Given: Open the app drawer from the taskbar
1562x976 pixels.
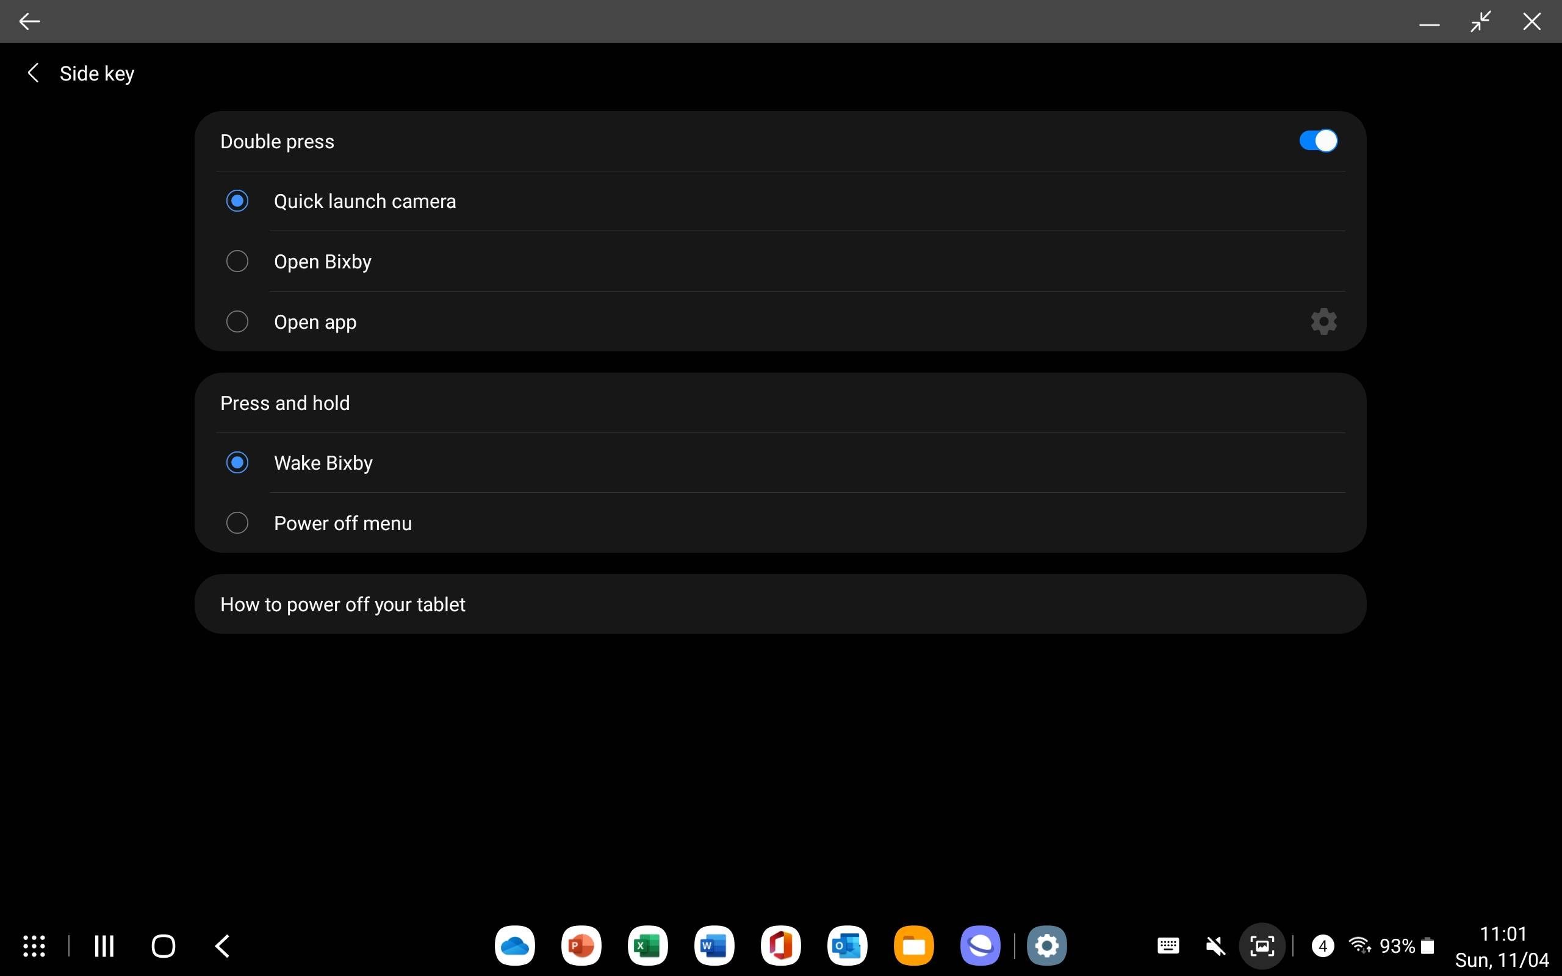Looking at the screenshot, I should coord(34,945).
